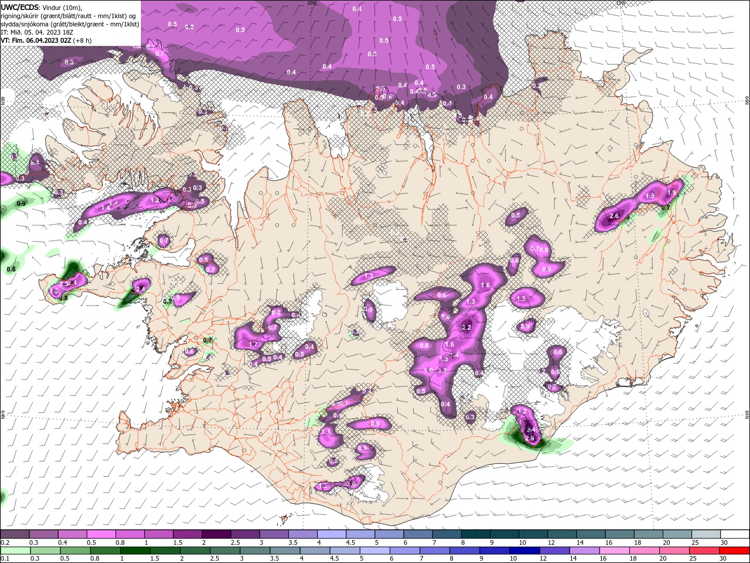This screenshot has height=563, width=750.
Task: Select the darkest purple swatch between 2 and 2.5
Action: click(216, 535)
